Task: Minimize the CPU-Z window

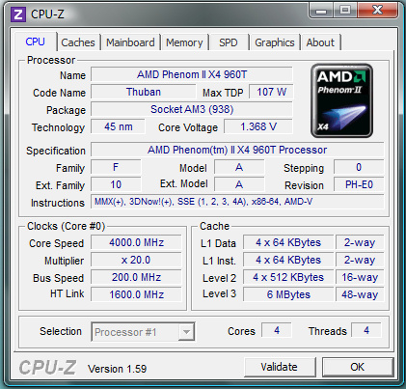Action: (321, 11)
